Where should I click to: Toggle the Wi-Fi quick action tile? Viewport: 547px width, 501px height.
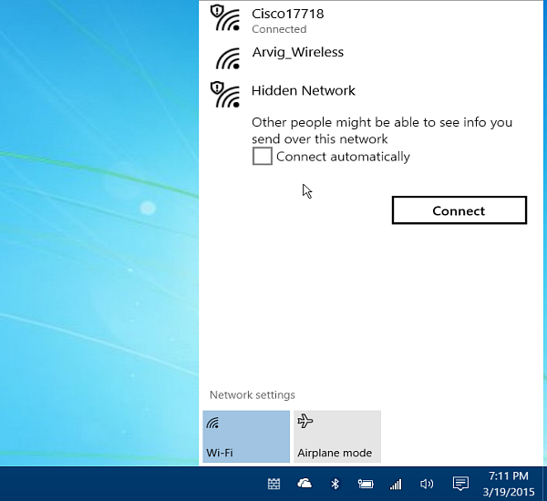point(246,436)
